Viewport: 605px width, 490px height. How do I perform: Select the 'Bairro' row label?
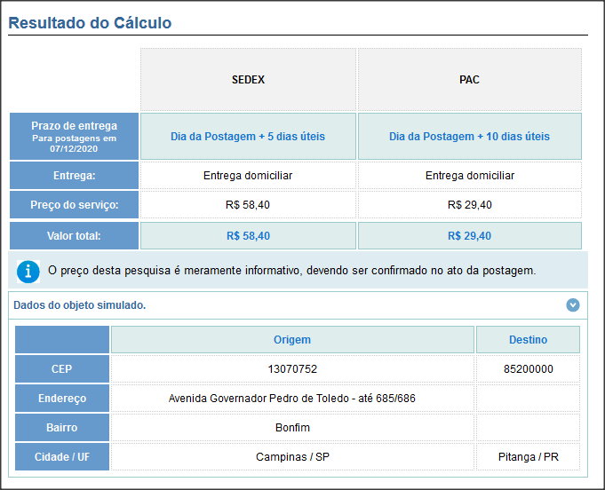click(62, 428)
